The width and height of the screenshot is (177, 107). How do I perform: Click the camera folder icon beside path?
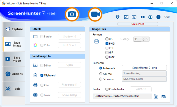[156, 97]
